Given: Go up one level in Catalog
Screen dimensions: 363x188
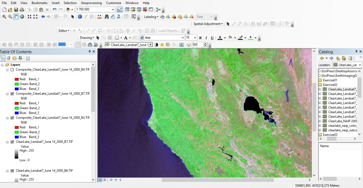Looking at the screenshot, I should click(x=338, y=58).
